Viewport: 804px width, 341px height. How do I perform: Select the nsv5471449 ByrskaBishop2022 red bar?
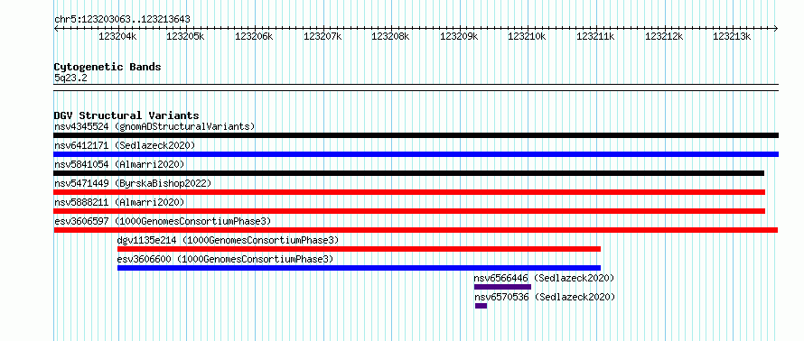(x=409, y=192)
